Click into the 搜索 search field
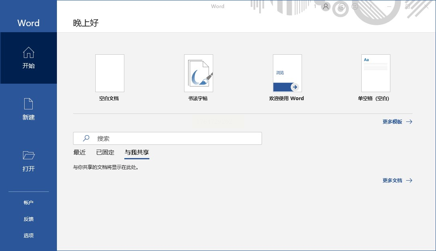436x251 pixels. tap(168, 138)
